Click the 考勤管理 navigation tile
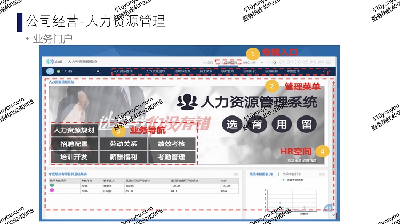Screen dimensions: 400x224 [x=171, y=157]
